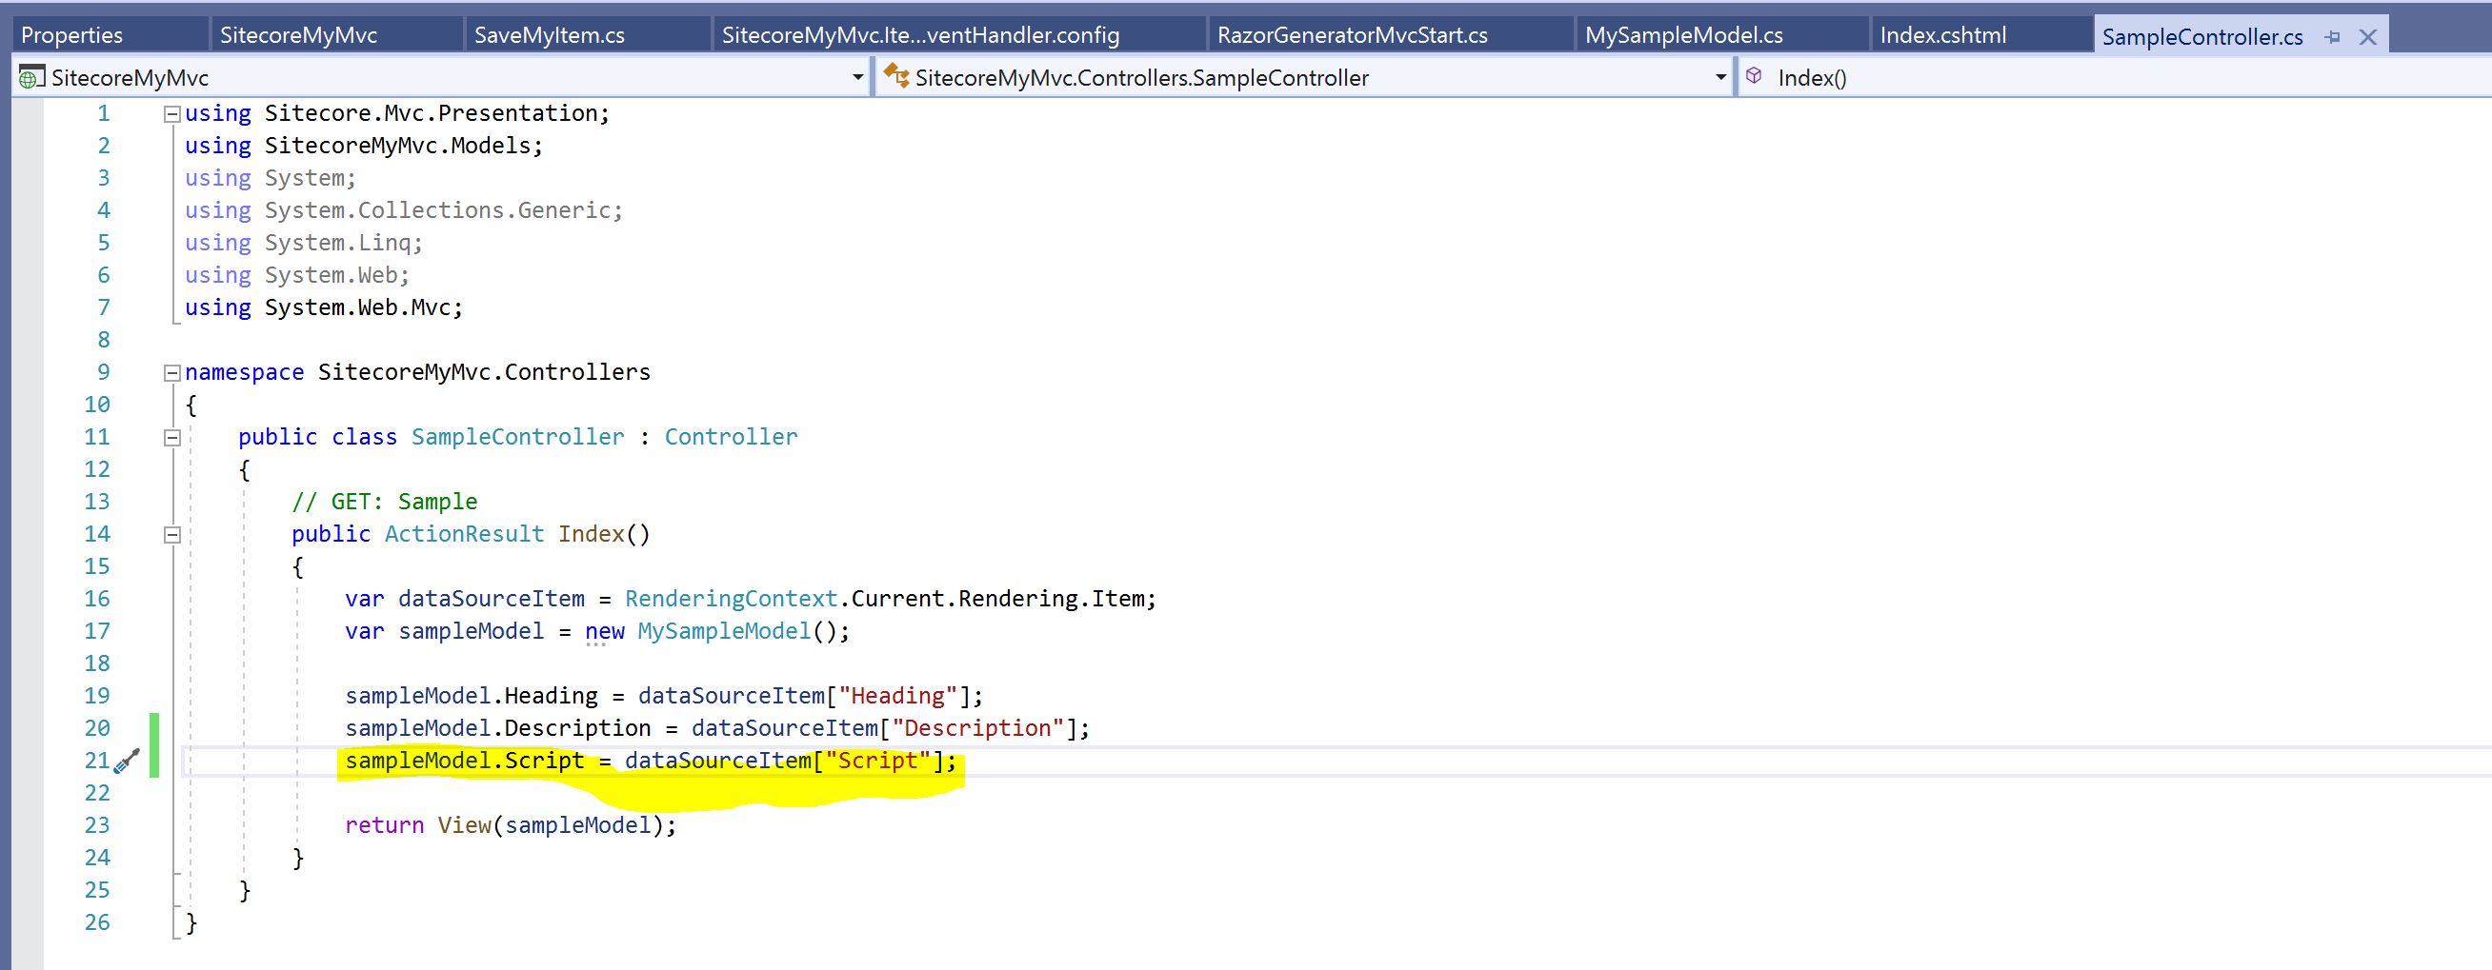Viewport: 2492px width, 970px height.
Task: Click the new keyword on line 17
Action: pos(605,631)
